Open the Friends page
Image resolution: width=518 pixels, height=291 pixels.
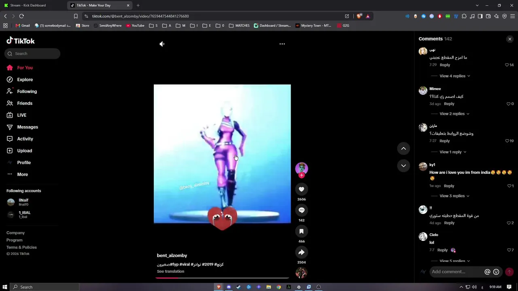pyautogui.click(x=25, y=103)
